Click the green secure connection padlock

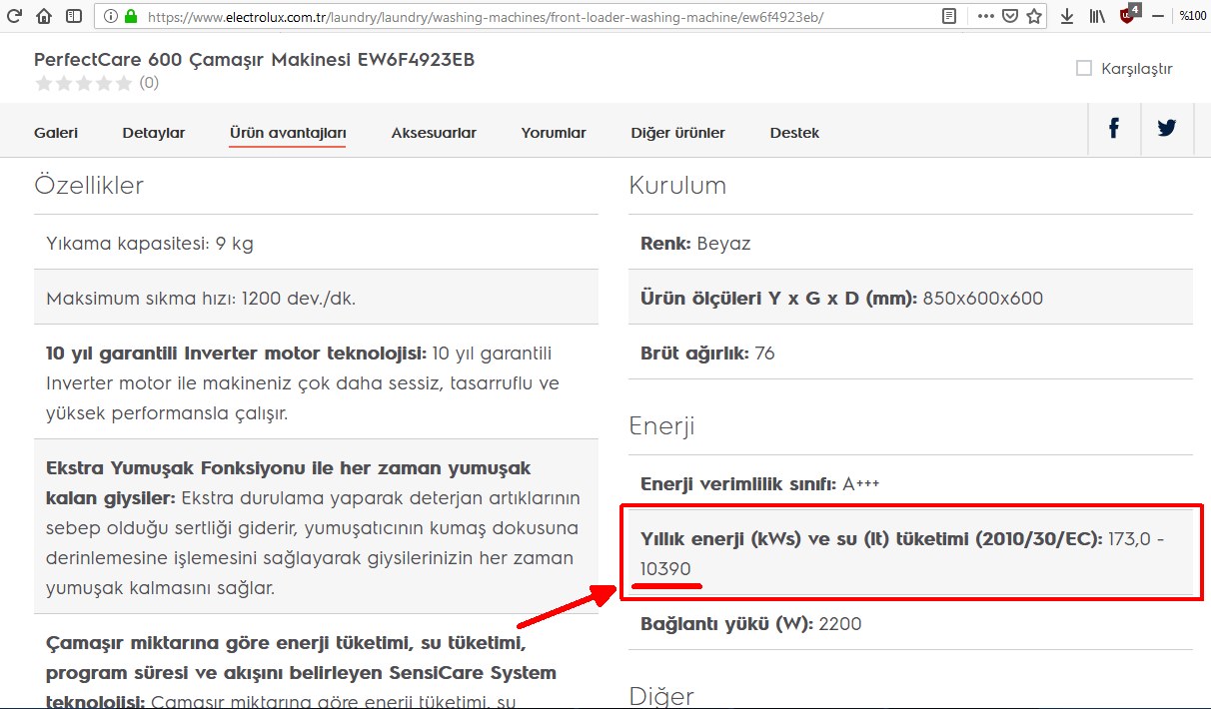pos(130,16)
